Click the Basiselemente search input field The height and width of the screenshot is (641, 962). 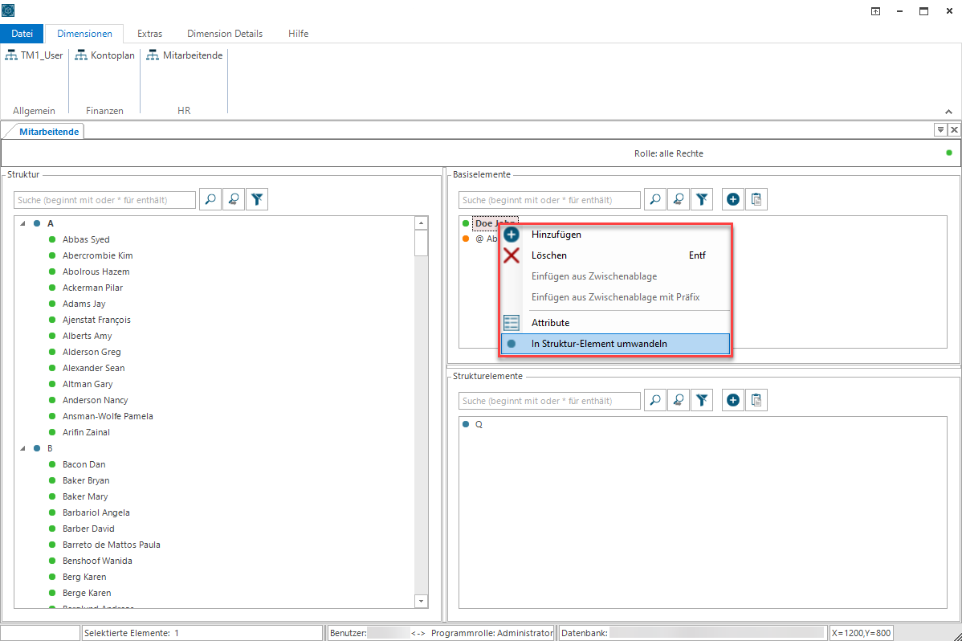tap(549, 200)
